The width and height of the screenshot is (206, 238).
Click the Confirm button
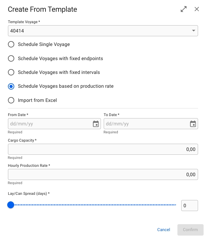tap(190, 230)
